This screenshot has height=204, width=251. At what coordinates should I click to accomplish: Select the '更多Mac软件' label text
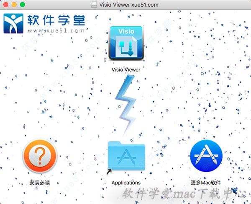[206, 183]
